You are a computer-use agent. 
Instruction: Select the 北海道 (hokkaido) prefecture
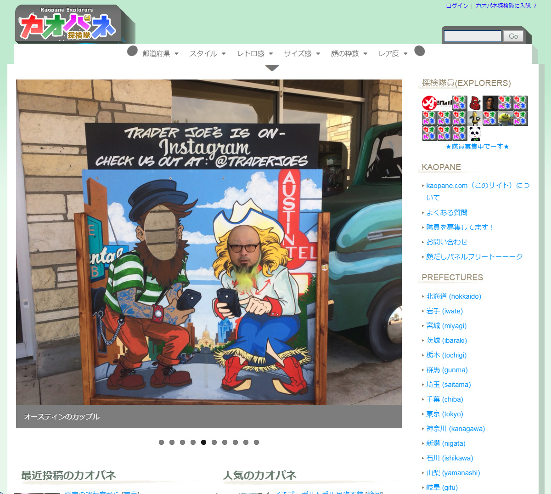pyautogui.click(x=454, y=296)
